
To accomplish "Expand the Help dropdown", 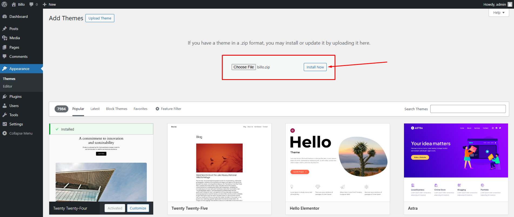I will point(499,13).
